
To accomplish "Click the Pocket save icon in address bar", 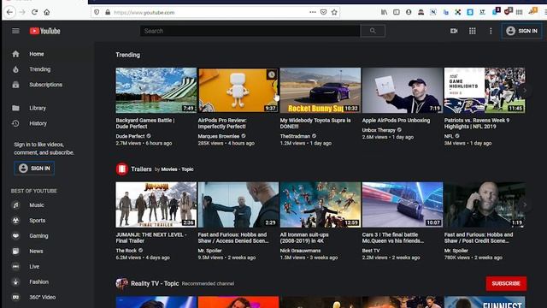I will coord(323,12).
